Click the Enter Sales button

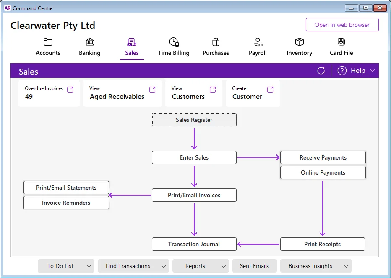(x=194, y=157)
